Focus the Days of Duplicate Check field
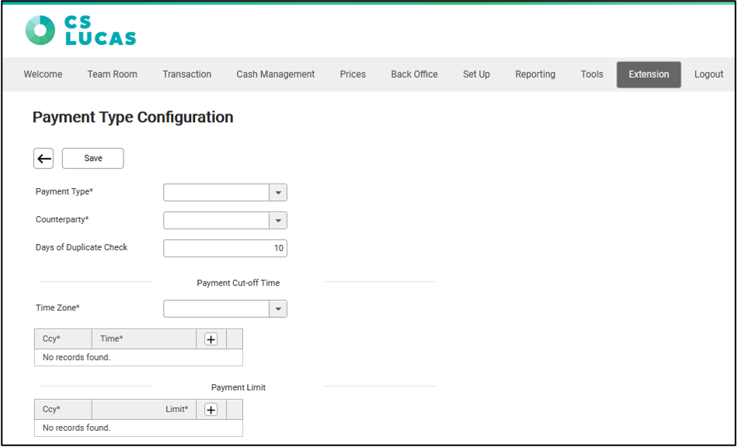This screenshot has height=447, width=738. [225, 248]
